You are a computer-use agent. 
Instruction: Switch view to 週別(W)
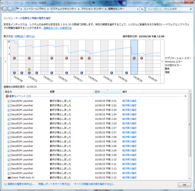pos(30,36)
